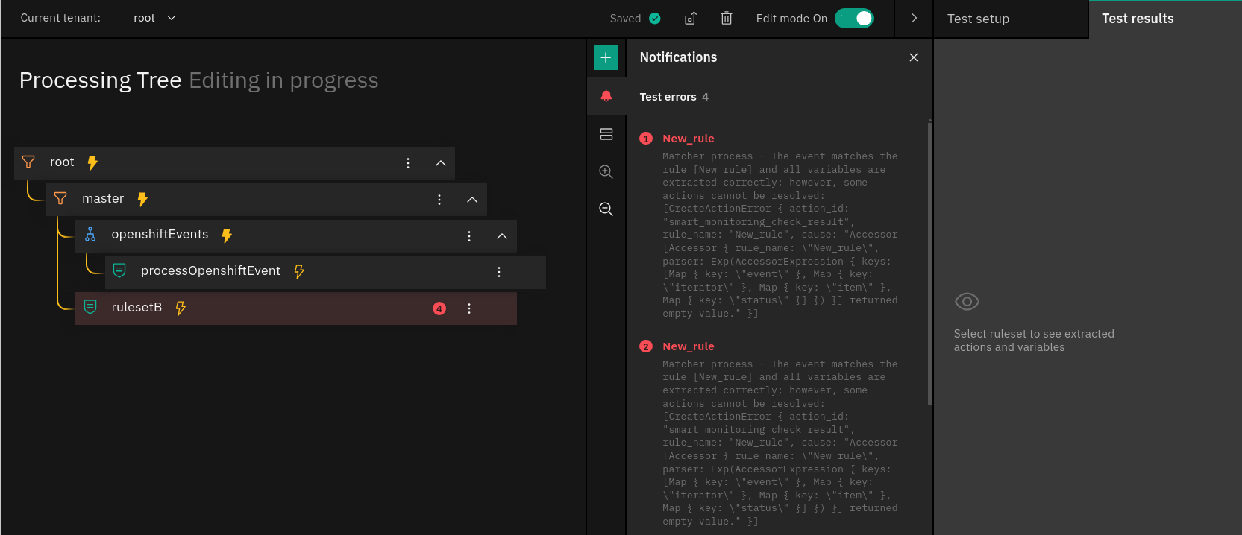Open the Current tenant root dropdown
Image resolution: width=1242 pixels, height=535 pixels.
[154, 18]
